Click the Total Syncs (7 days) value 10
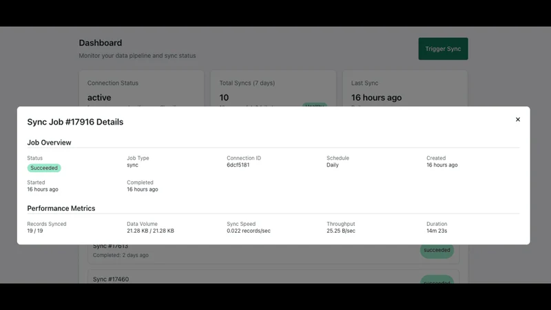 224,98
